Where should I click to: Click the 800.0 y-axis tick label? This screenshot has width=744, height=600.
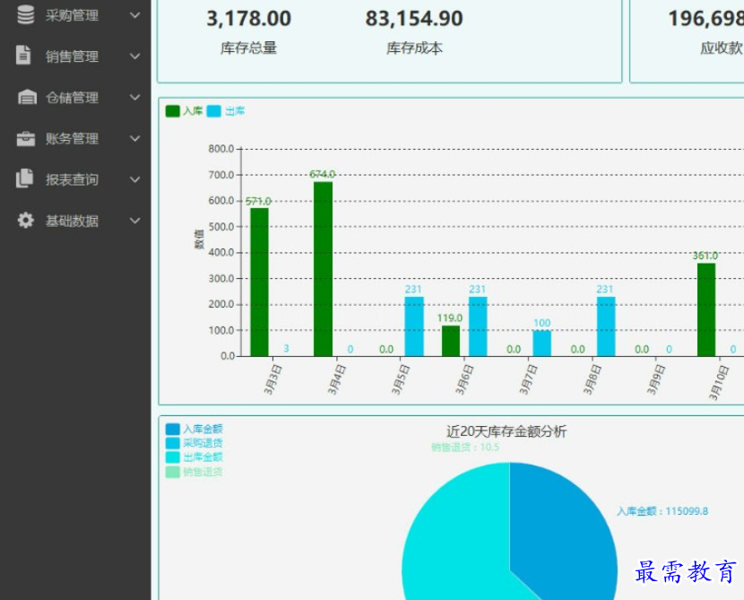point(221,149)
